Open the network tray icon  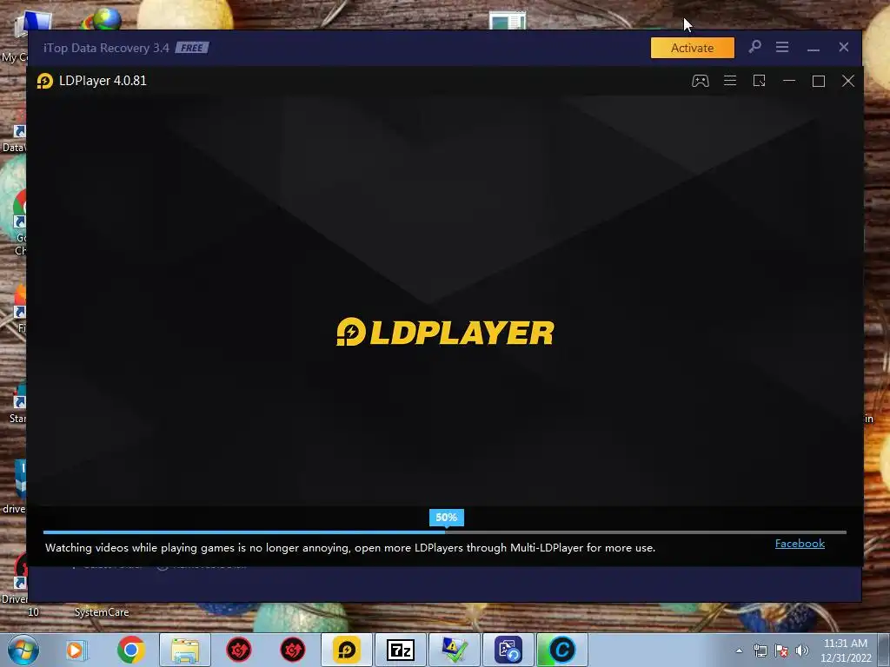tap(760, 650)
